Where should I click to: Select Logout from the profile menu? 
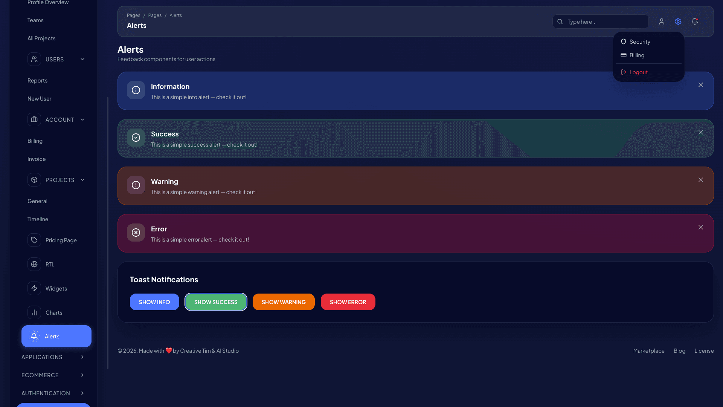638,72
